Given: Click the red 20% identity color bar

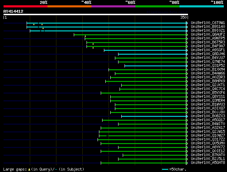Looking at the screenshot, I should (x=26, y=6).
